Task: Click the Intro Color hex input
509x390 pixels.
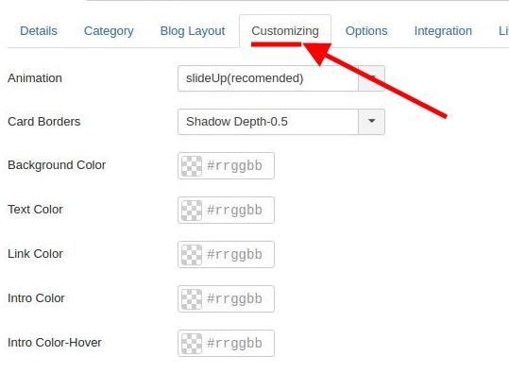Action: pos(239,298)
